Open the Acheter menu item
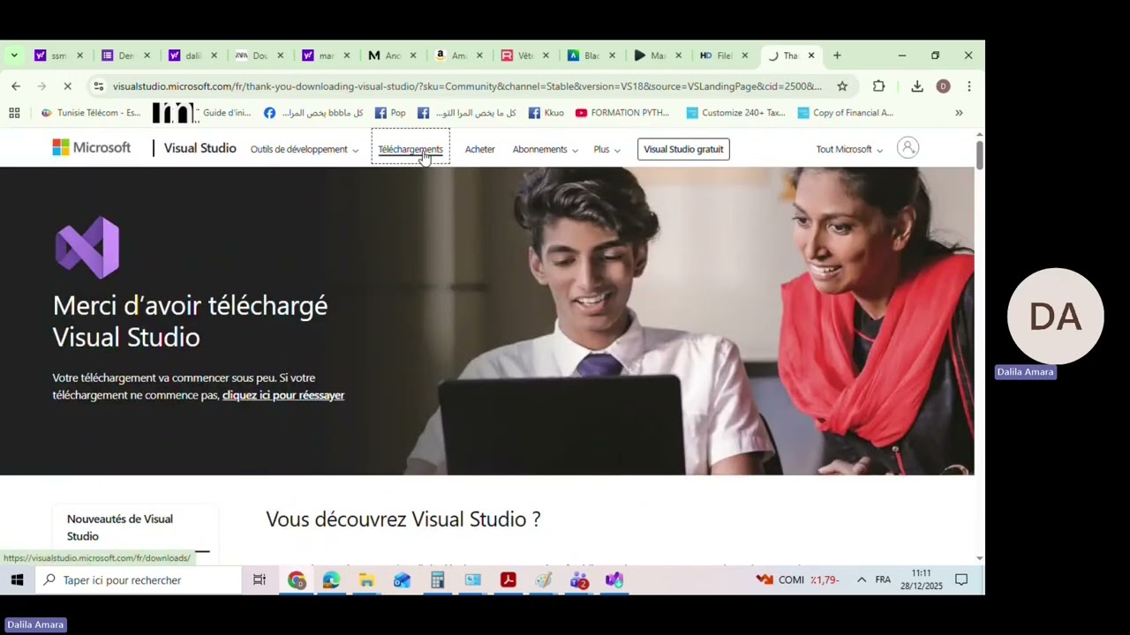Screen dimensions: 1130x635 480,149
